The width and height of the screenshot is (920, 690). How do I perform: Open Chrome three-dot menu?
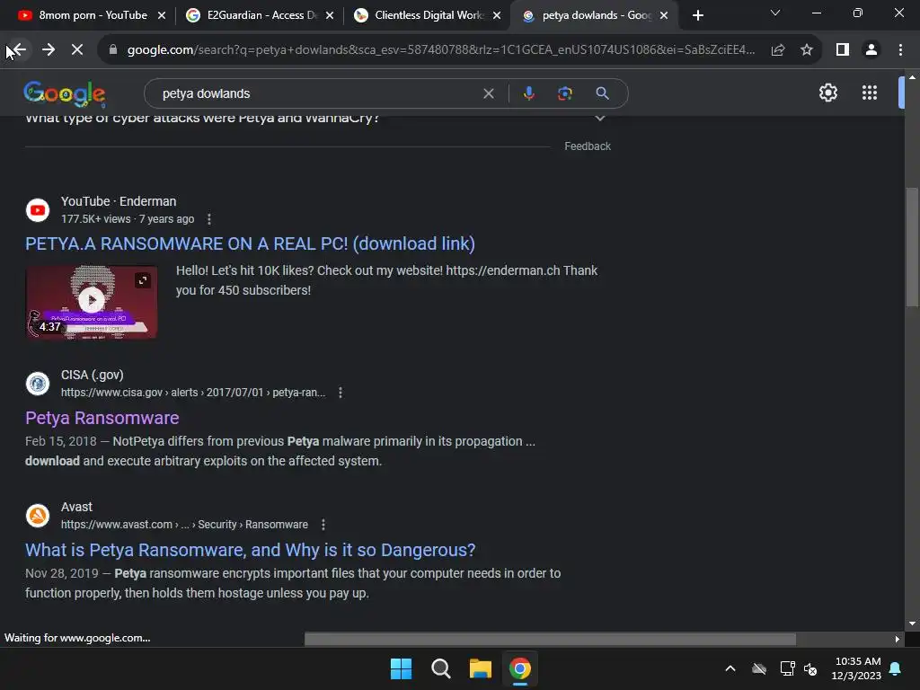click(900, 50)
